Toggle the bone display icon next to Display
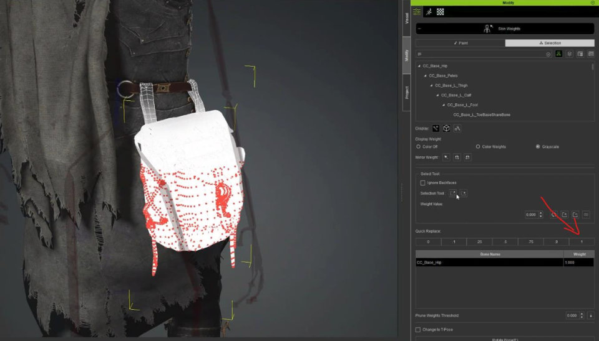Screen dimensions: 599x341 (x=436, y=128)
